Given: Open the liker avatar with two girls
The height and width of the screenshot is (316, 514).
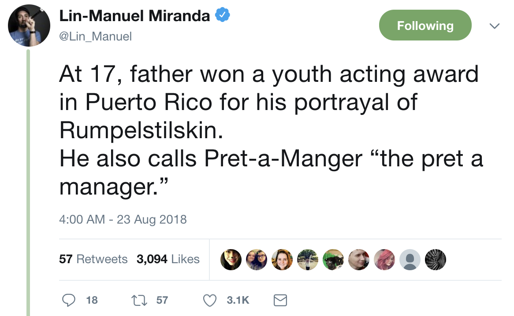Looking at the screenshot, I should pyautogui.click(x=257, y=260).
